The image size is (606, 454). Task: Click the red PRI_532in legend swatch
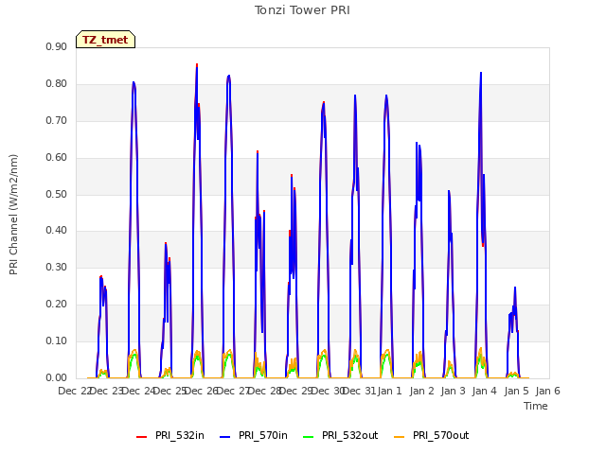point(141,437)
